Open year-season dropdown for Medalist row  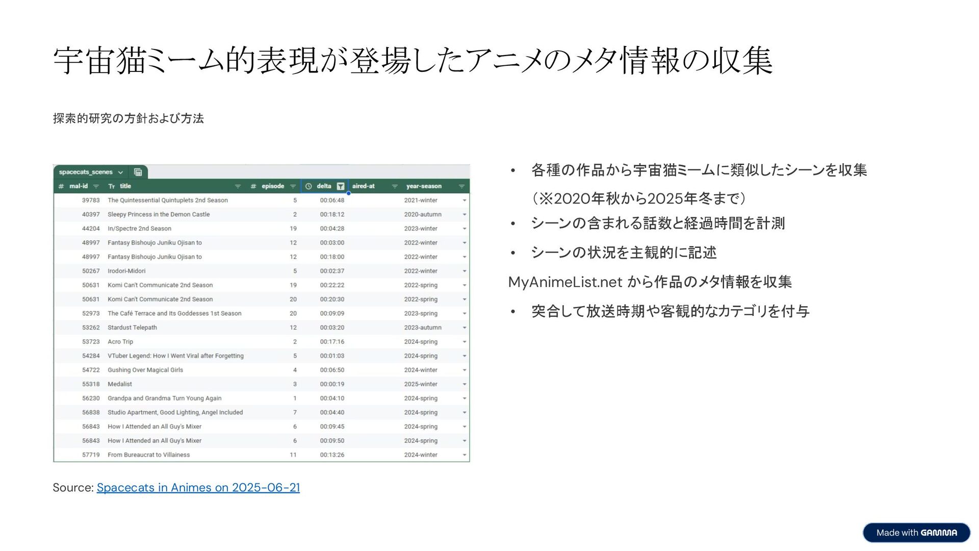(x=464, y=385)
